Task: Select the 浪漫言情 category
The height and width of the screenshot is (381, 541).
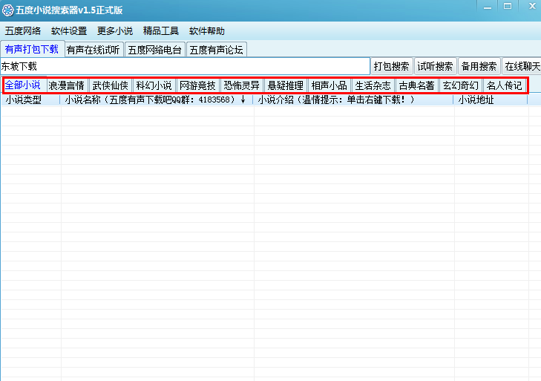Action: pyautogui.click(x=66, y=85)
